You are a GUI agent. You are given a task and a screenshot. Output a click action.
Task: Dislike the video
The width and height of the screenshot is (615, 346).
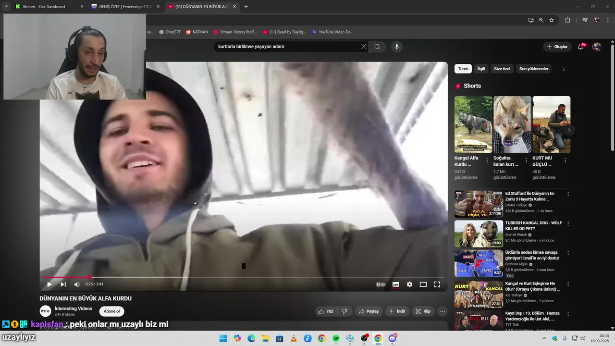pos(344,311)
